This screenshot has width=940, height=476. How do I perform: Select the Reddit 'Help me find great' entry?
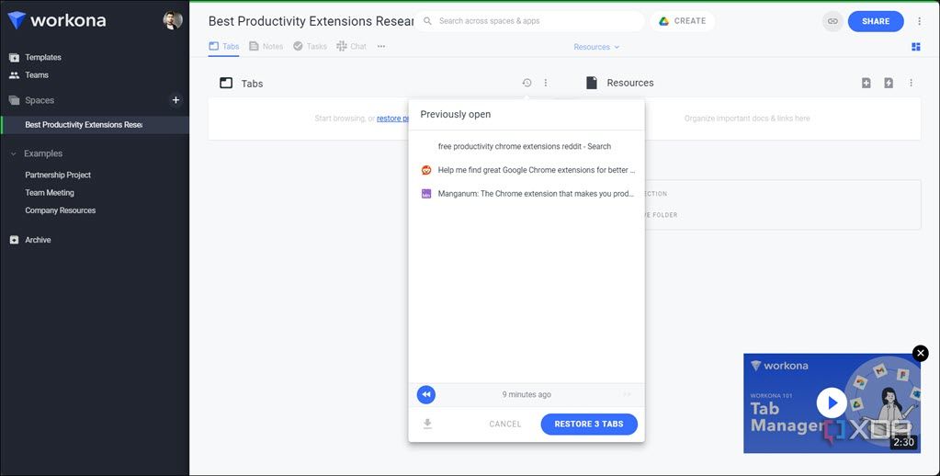click(x=527, y=170)
